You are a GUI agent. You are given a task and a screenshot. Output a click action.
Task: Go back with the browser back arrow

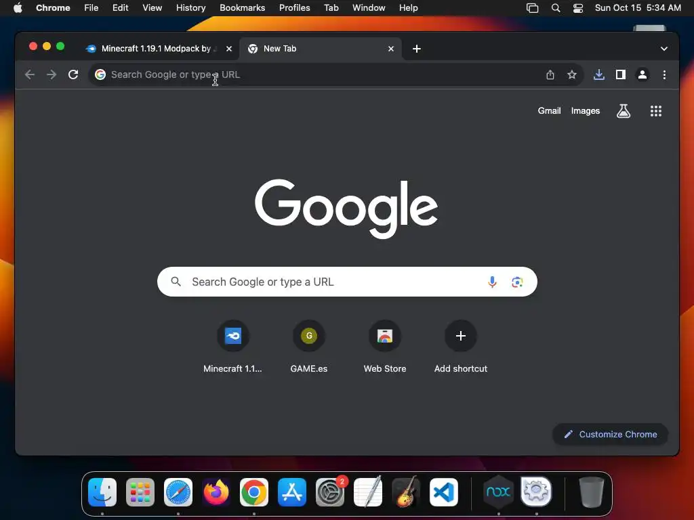[30, 74]
